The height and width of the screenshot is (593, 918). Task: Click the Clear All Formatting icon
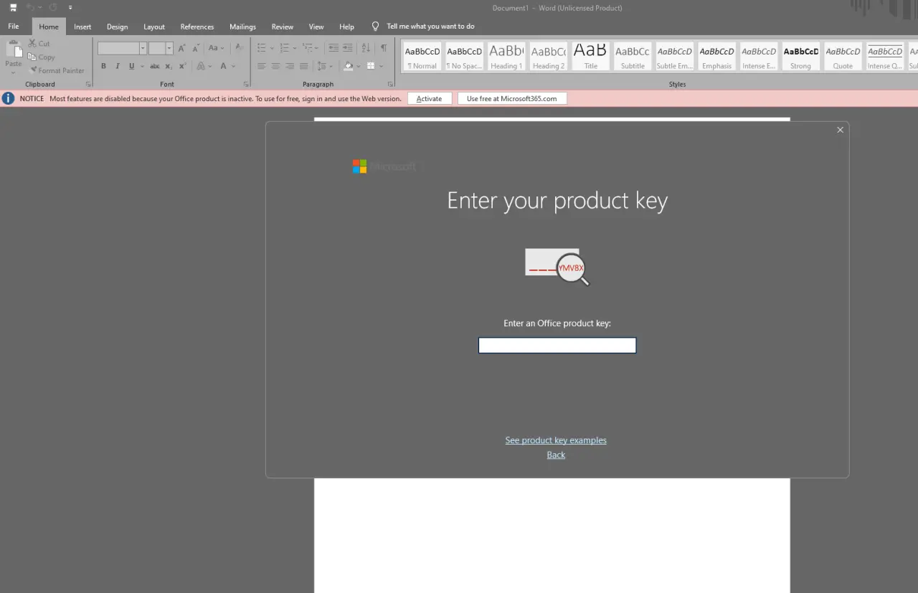tap(239, 48)
